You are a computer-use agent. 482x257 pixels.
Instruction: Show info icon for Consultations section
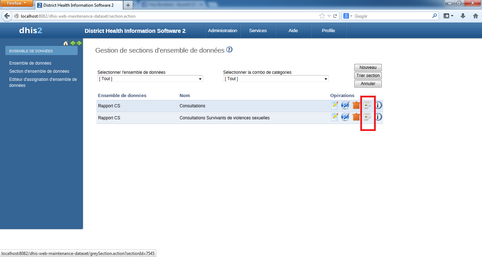tap(378, 105)
